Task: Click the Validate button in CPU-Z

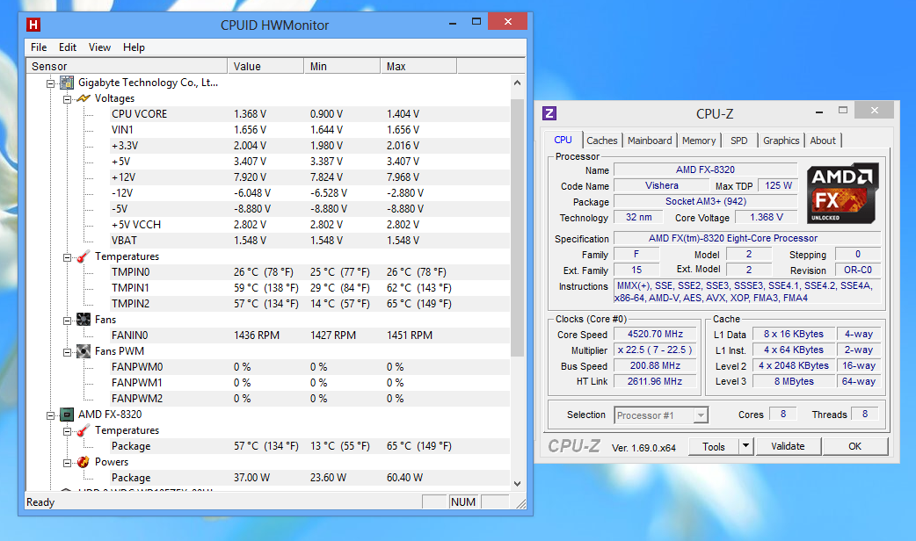Action: pyautogui.click(x=788, y=446)
